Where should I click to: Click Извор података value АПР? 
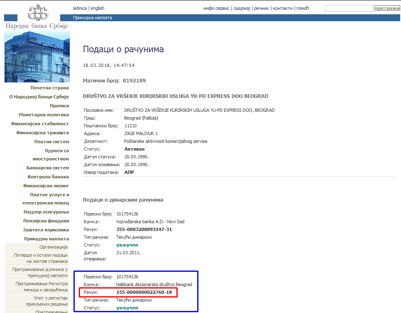[x=129, y=172]
